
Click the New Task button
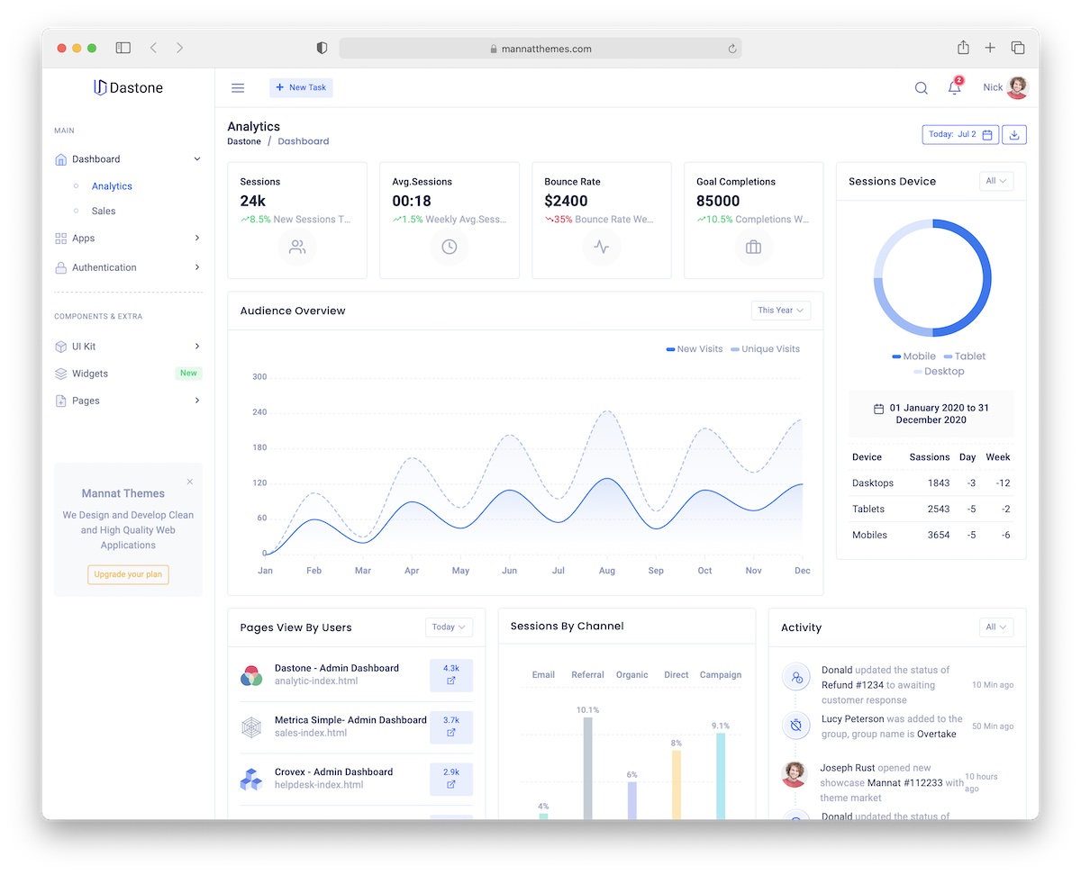pos(301,87)
